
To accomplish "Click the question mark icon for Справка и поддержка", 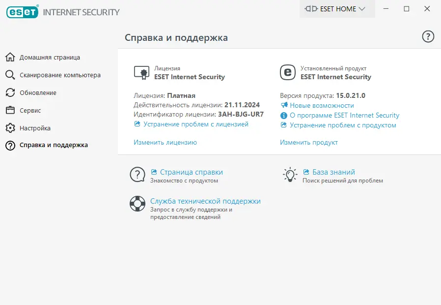I will (10, 145).
